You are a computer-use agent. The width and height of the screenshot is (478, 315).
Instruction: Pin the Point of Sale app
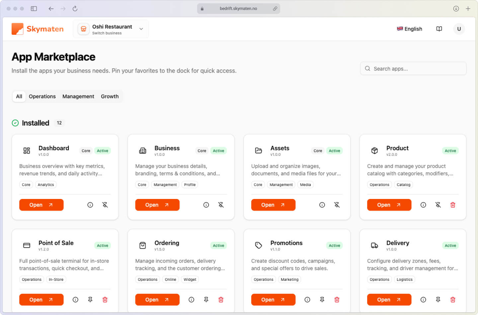click(x=90, y=300)
